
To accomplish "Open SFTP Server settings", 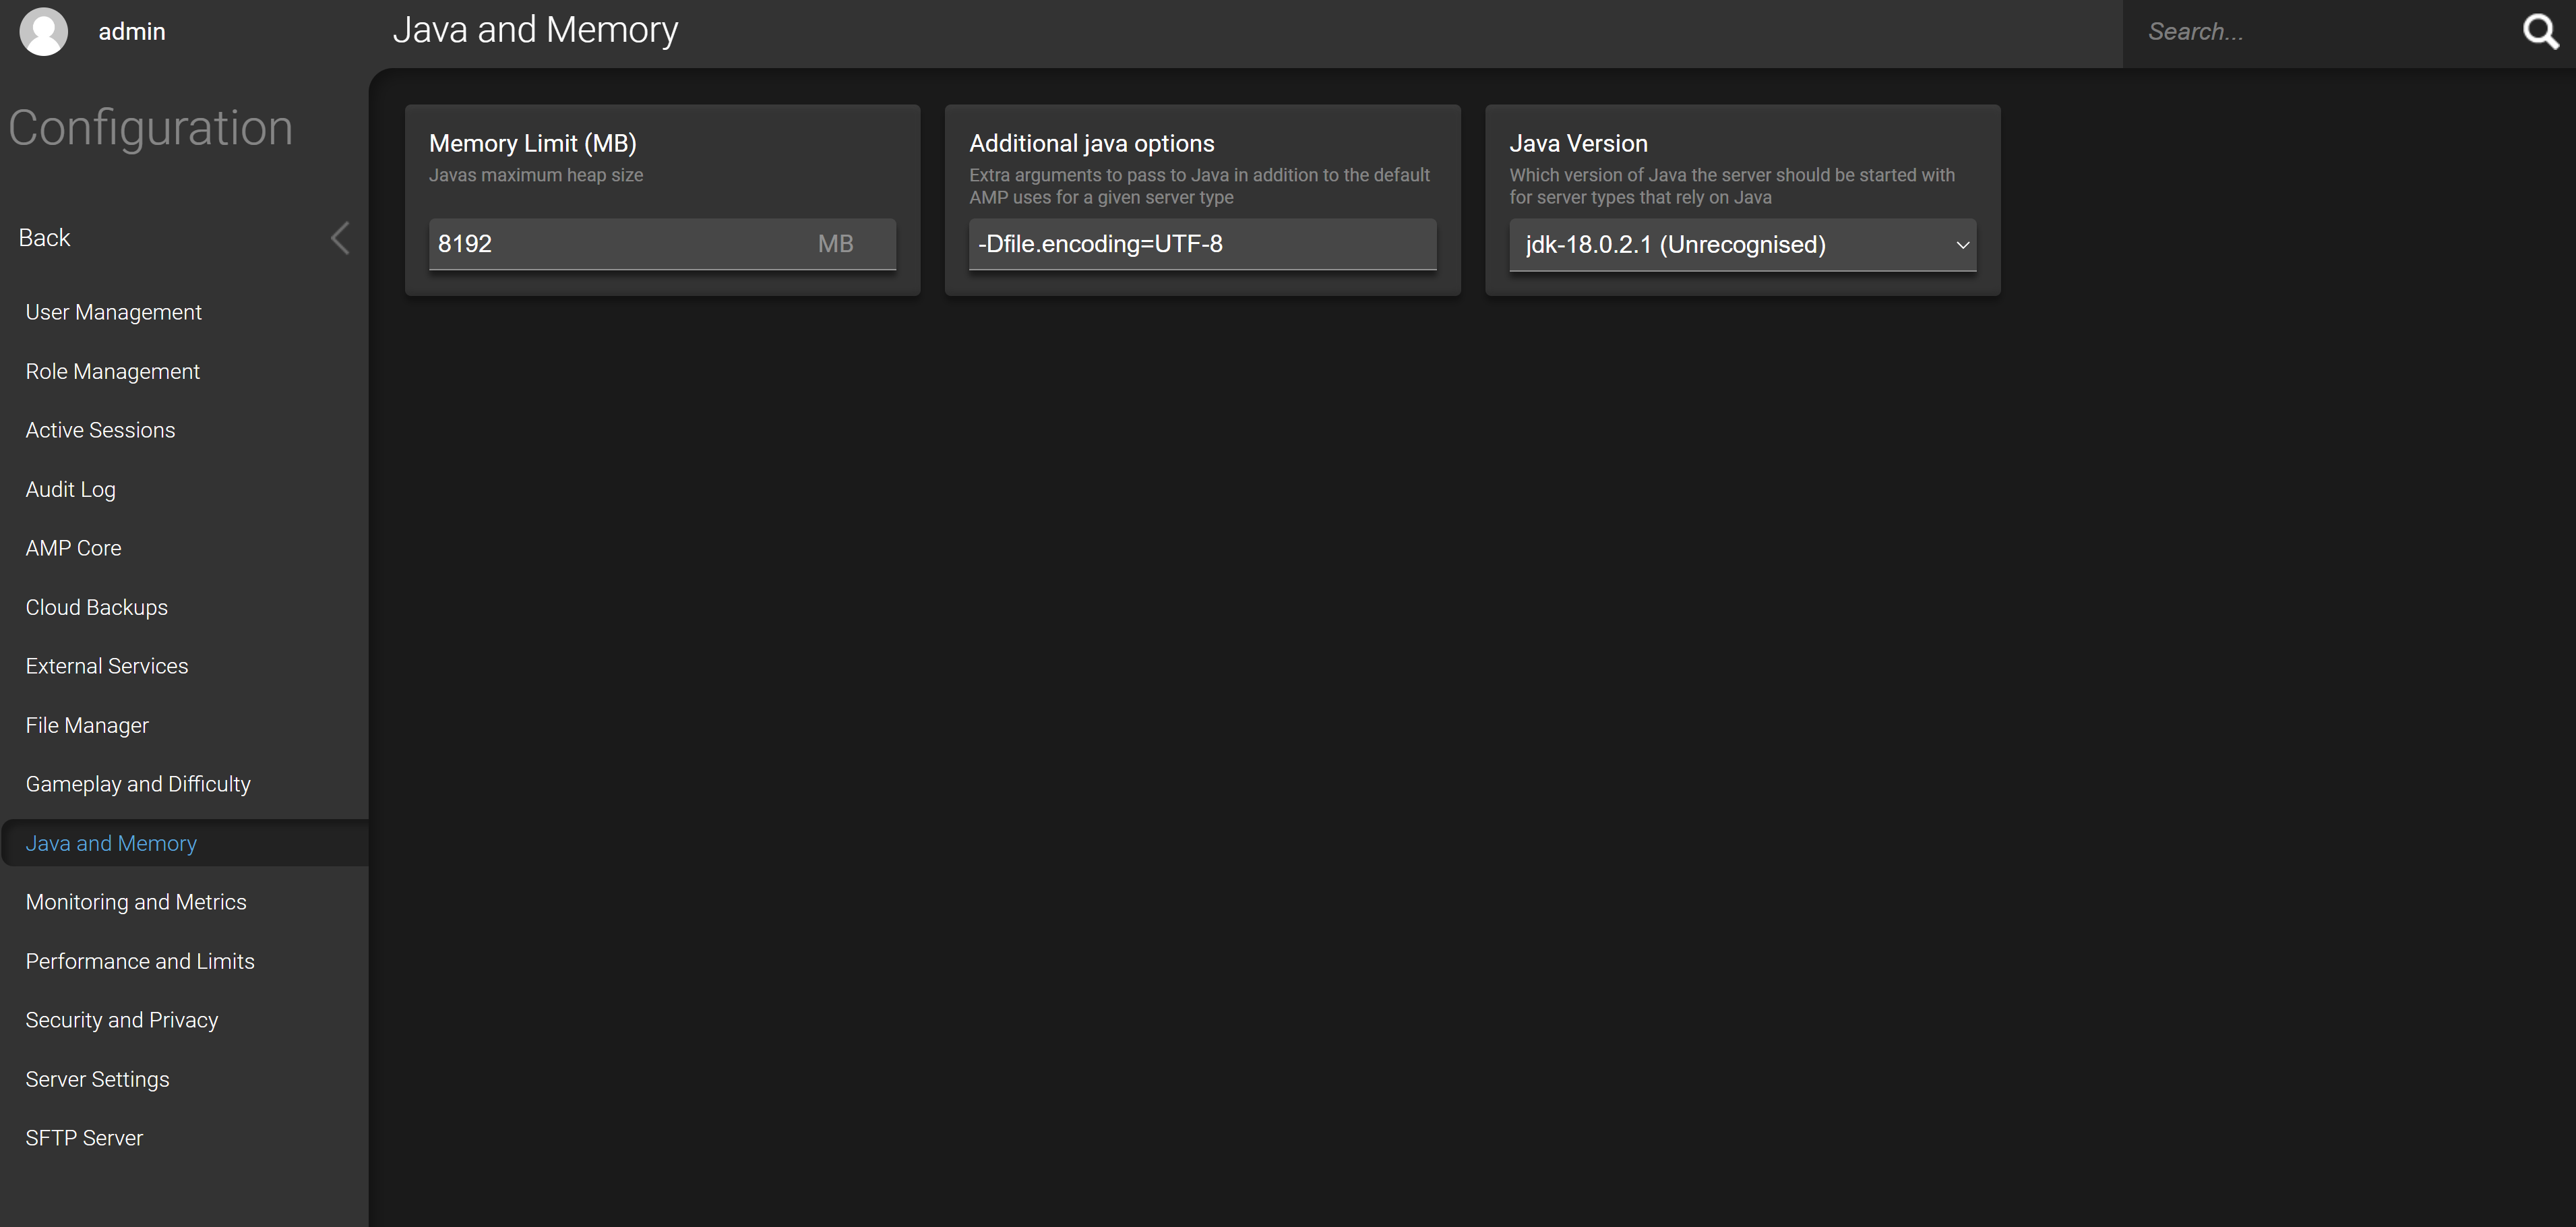I will [184, 1138].
